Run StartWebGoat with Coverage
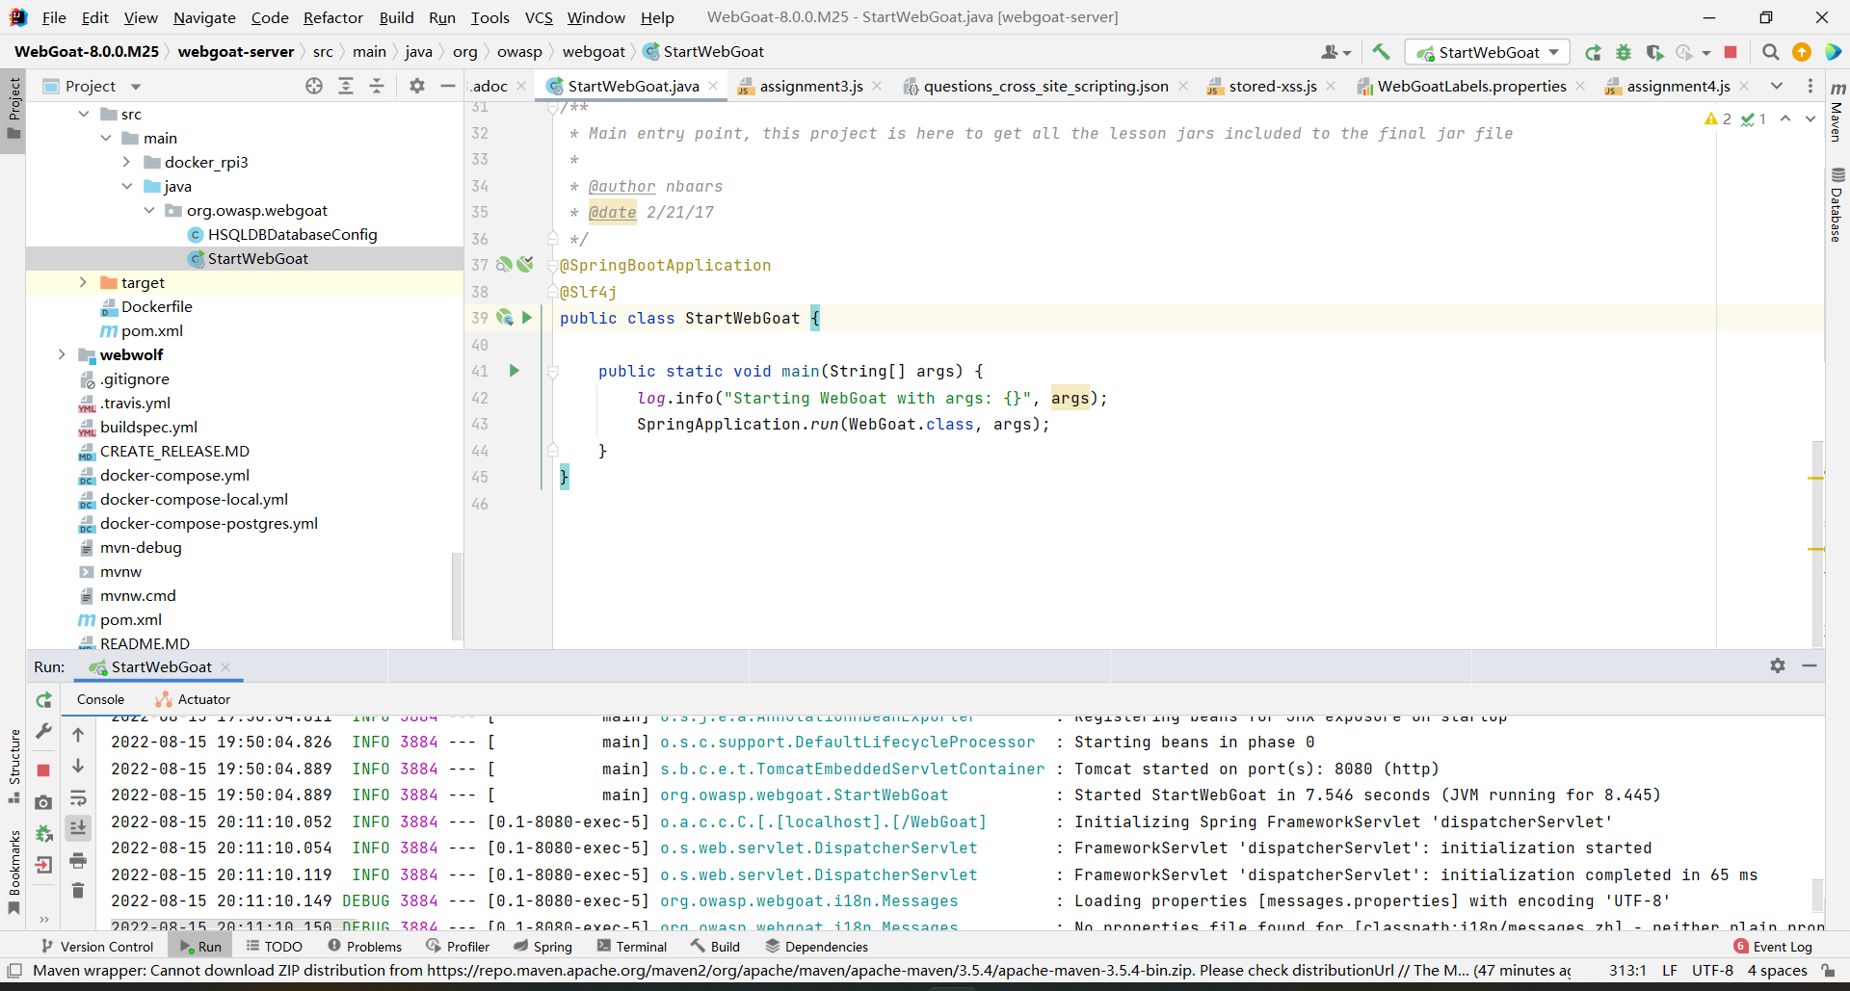The image size is (1850, 991). coord(1654,52)
